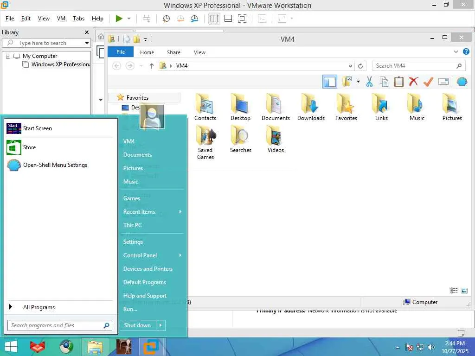Open File Explorer from the taskbar

(95, 347)
